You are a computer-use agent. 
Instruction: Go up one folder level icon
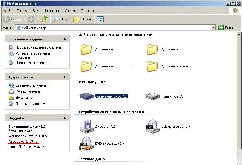[x=45, y=19]
